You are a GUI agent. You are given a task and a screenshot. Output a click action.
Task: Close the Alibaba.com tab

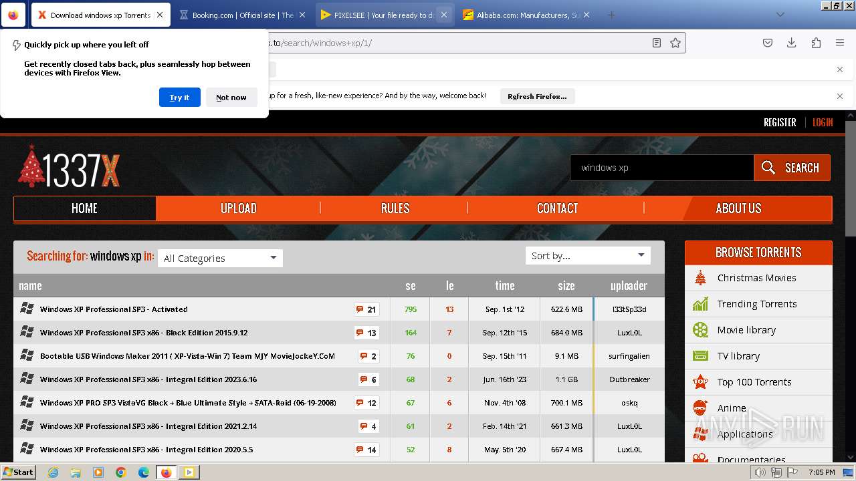point(586,15)
